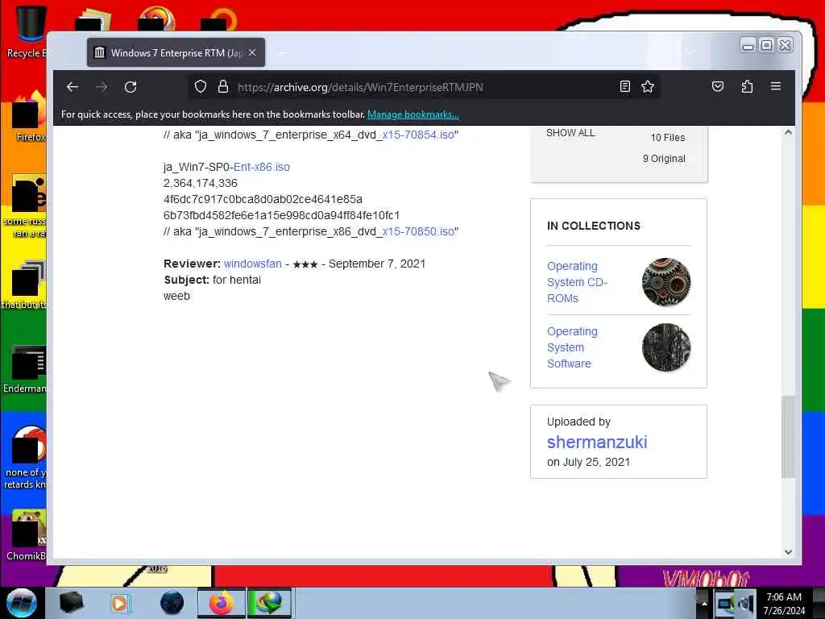
Task: Go back using the Firefox back arrow
Action: coord(73,87)
